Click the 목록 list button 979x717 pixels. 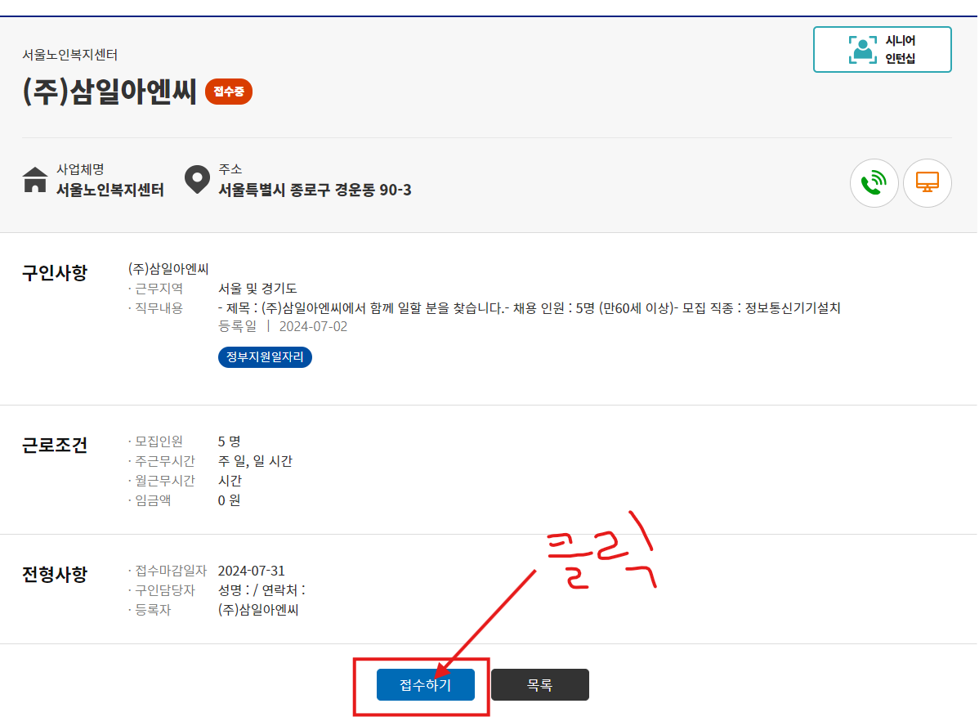click(x=540, y=684)
